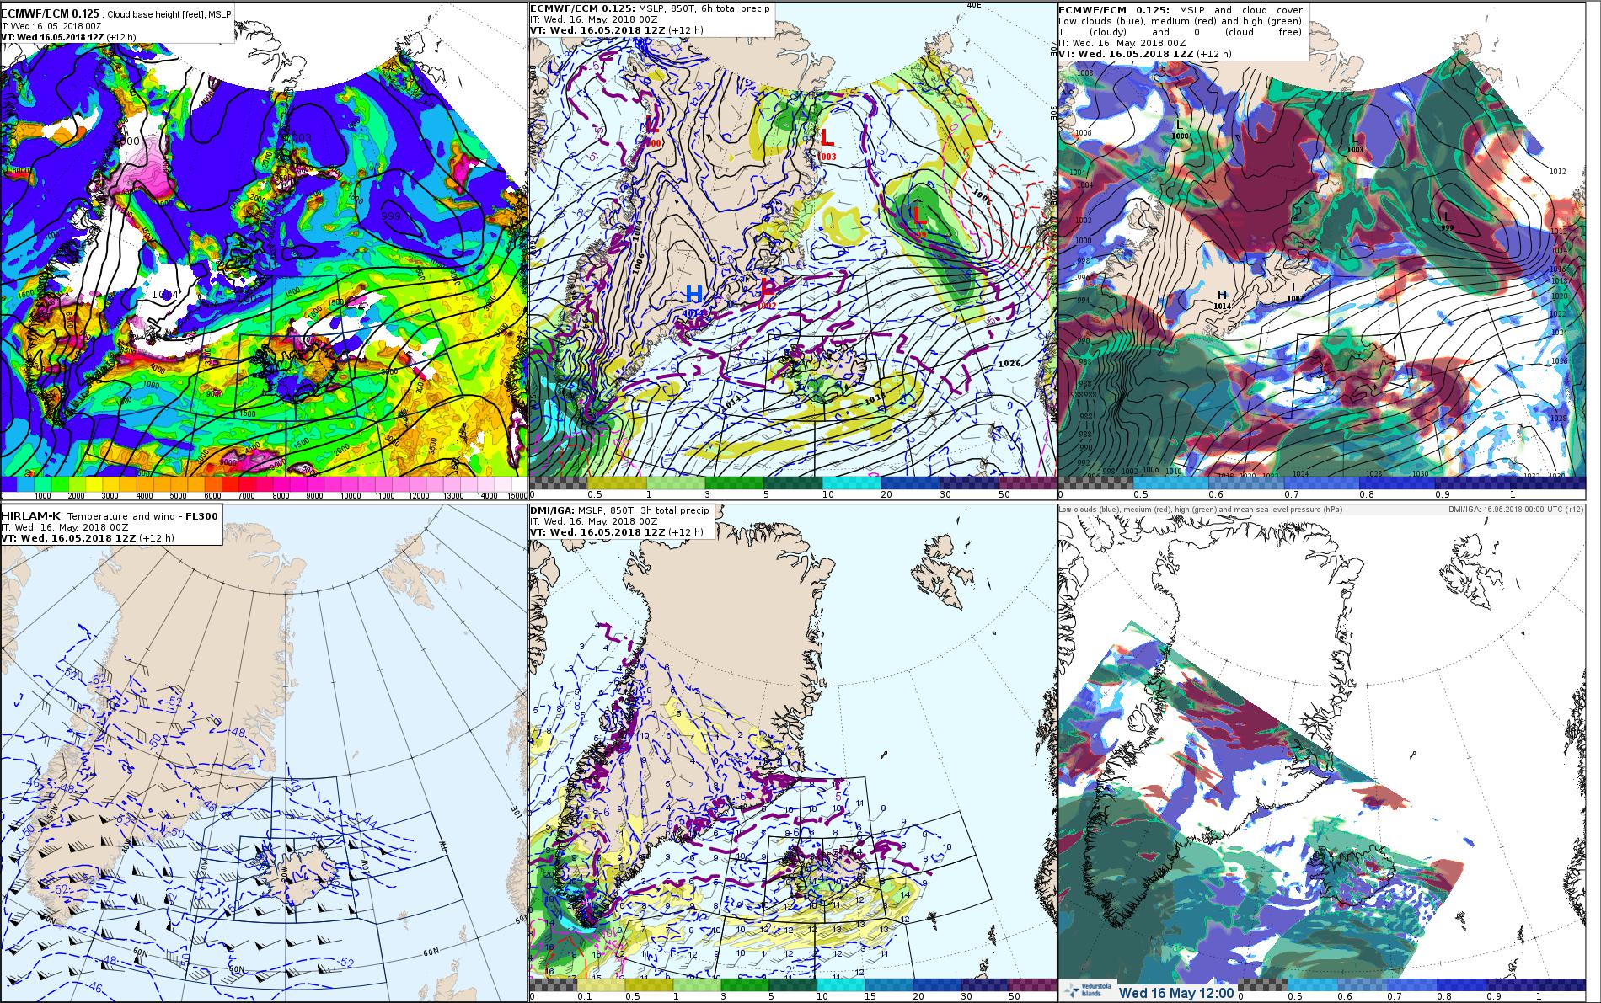This screenshot has width=1601, height=1003.
Task: Click the 'HIRLAM-K: Temperature and wind - FL300' title
Action: click(109, 515)
